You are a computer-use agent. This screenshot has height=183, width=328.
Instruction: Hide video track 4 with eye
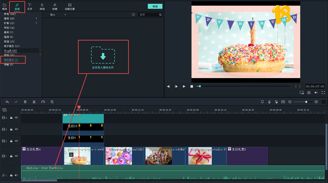16,118
